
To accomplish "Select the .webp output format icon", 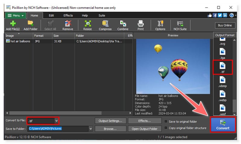I will click(x=223, y=95).
